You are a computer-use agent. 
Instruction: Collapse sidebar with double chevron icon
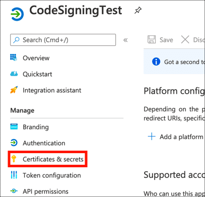tap(125, 40)
